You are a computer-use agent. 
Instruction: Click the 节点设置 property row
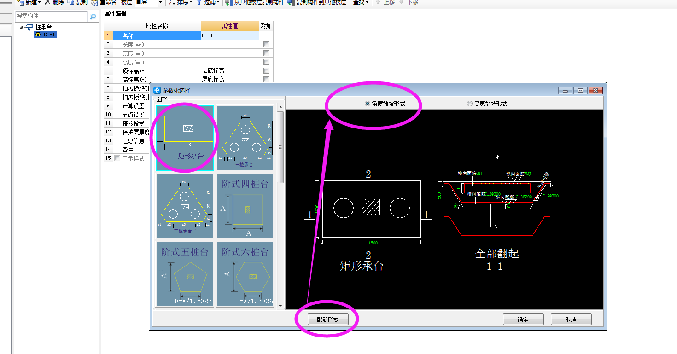click(133, 115)
